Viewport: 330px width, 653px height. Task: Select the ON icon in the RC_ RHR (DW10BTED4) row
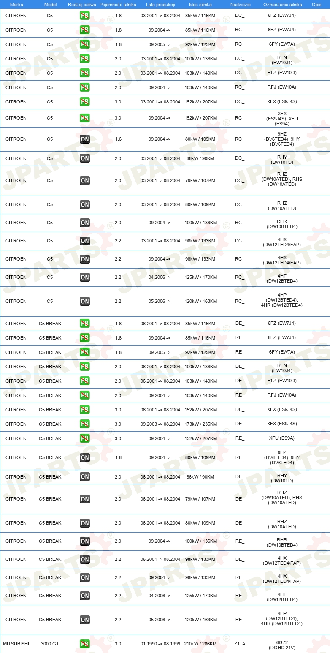[84, 223]
